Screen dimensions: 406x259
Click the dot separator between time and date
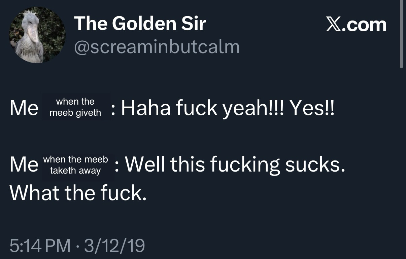pyautogui.click(x=78, y=246)
